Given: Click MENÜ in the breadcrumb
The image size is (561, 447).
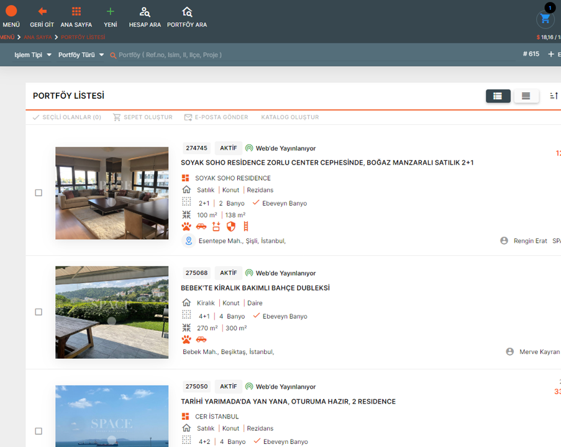Looking at the screenshot, I should [7, 37].
